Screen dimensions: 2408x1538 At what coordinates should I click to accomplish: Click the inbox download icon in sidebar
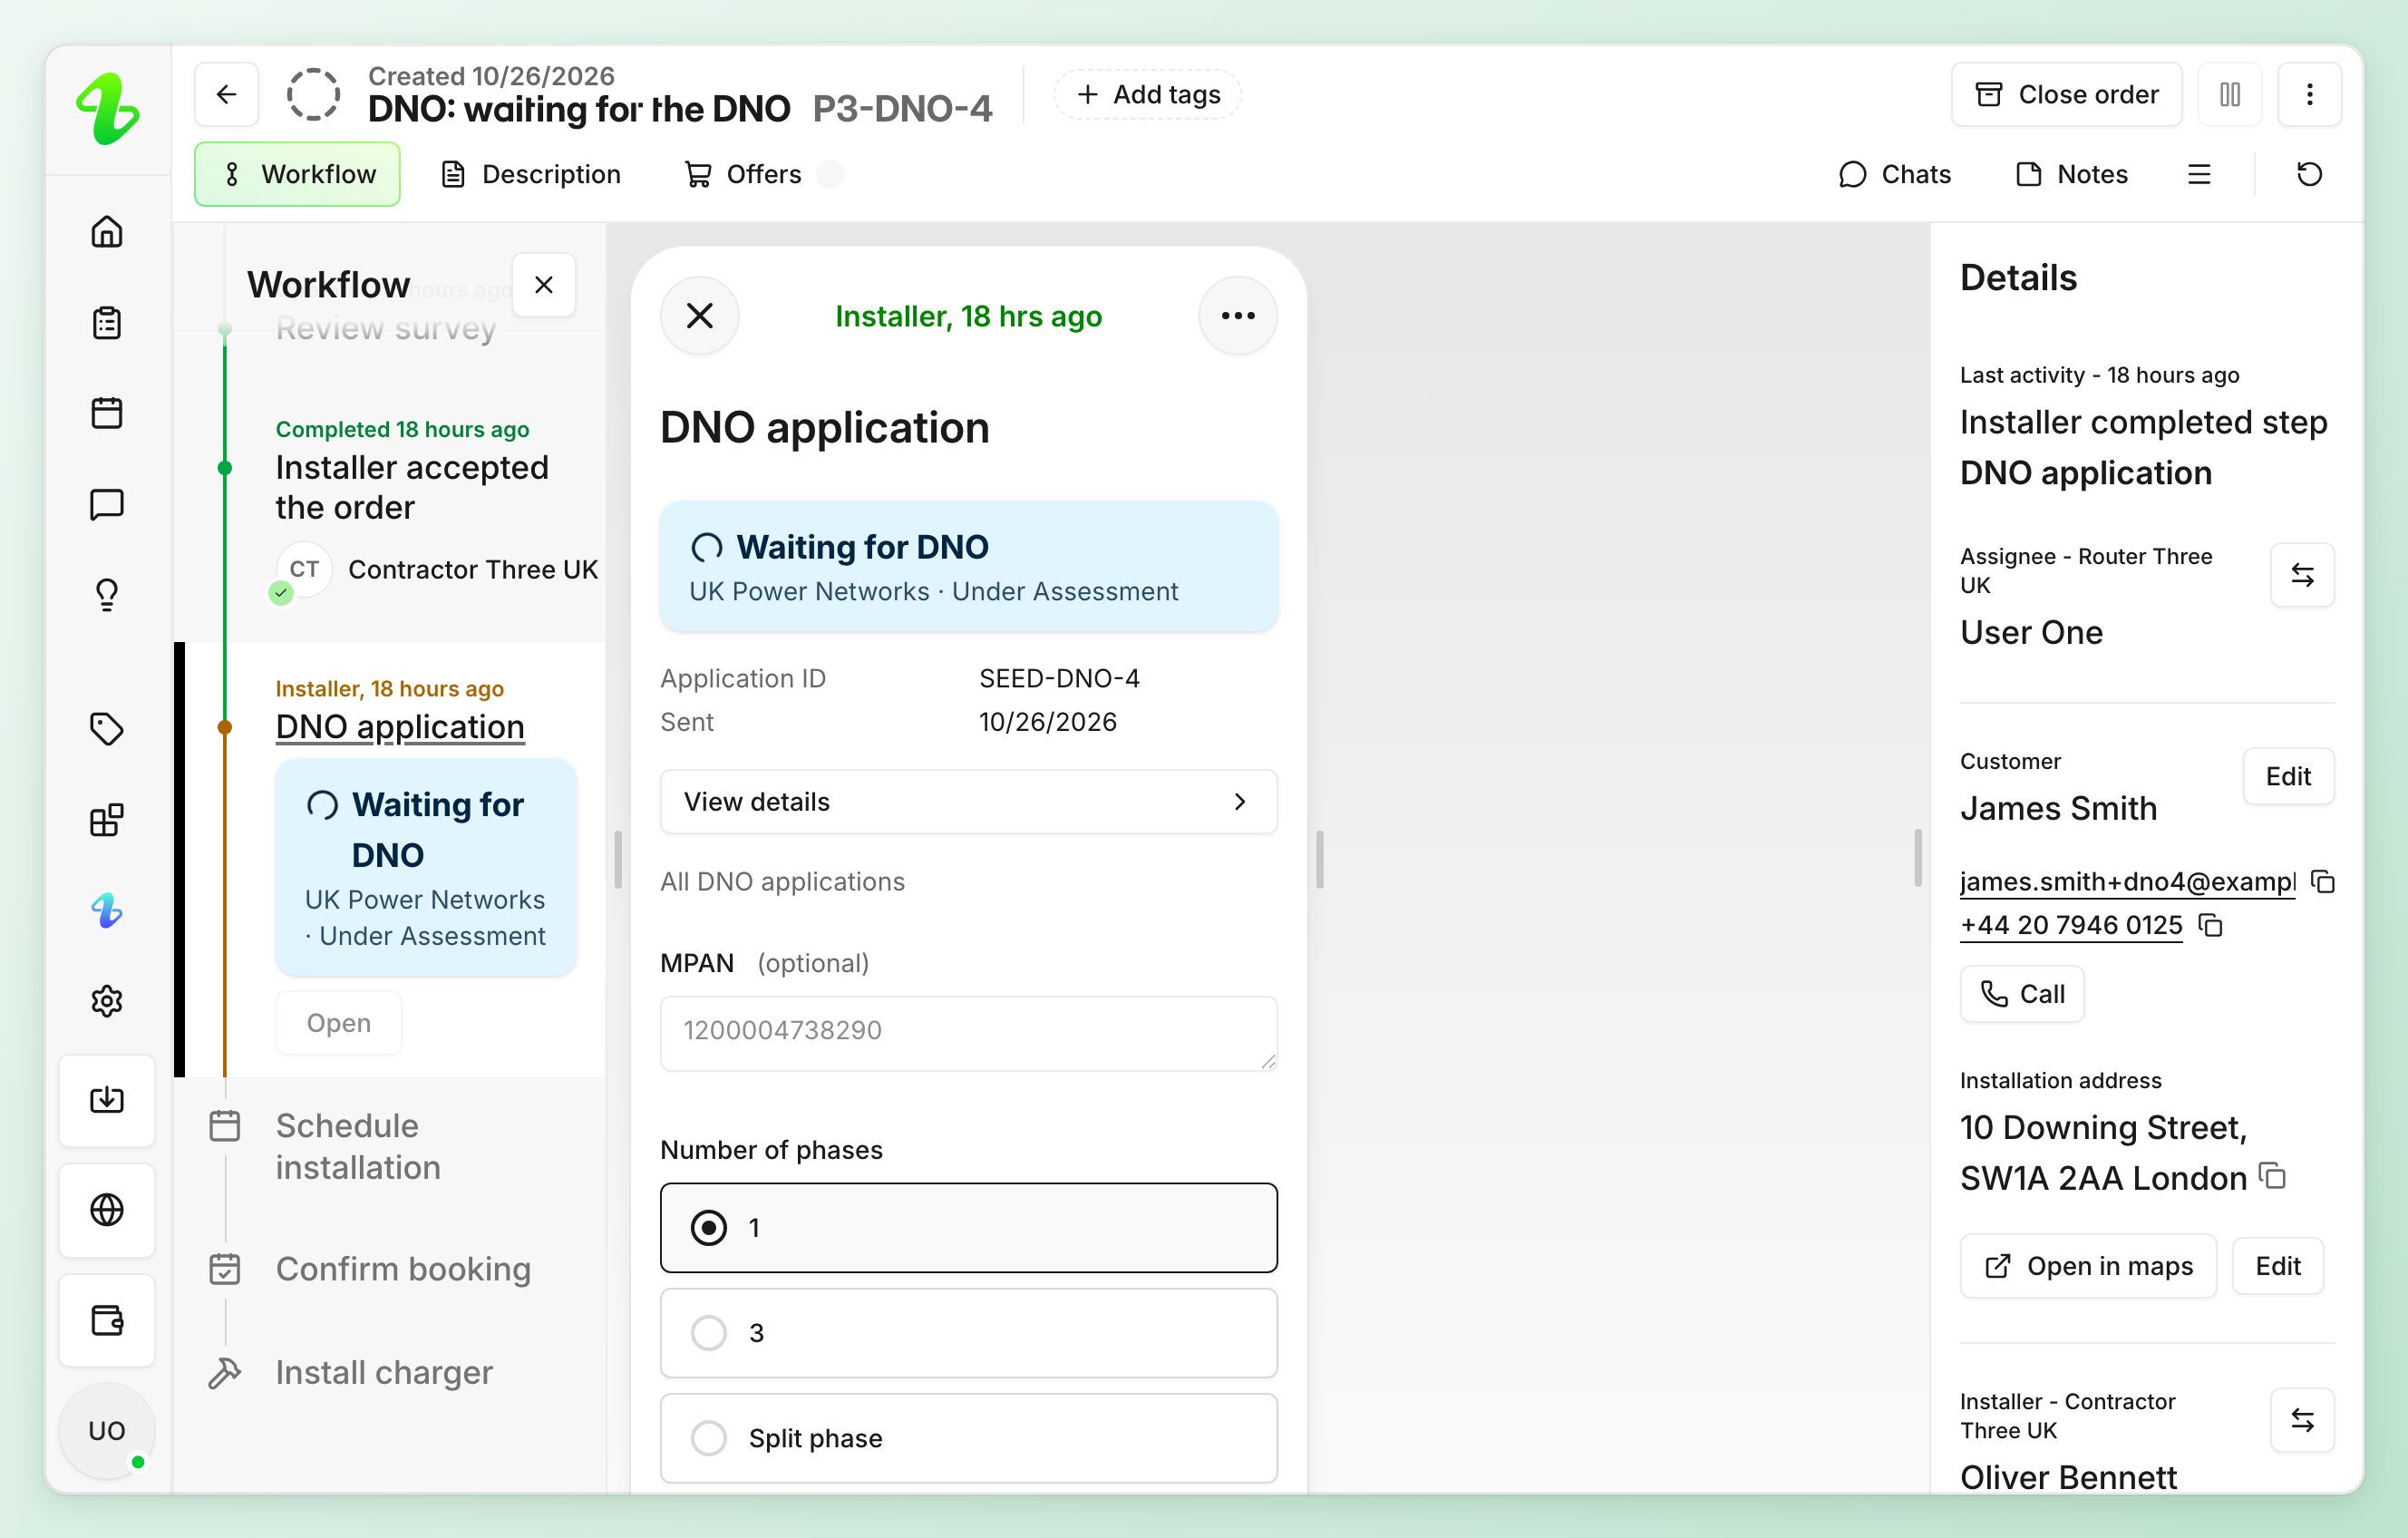[107, 1101]
